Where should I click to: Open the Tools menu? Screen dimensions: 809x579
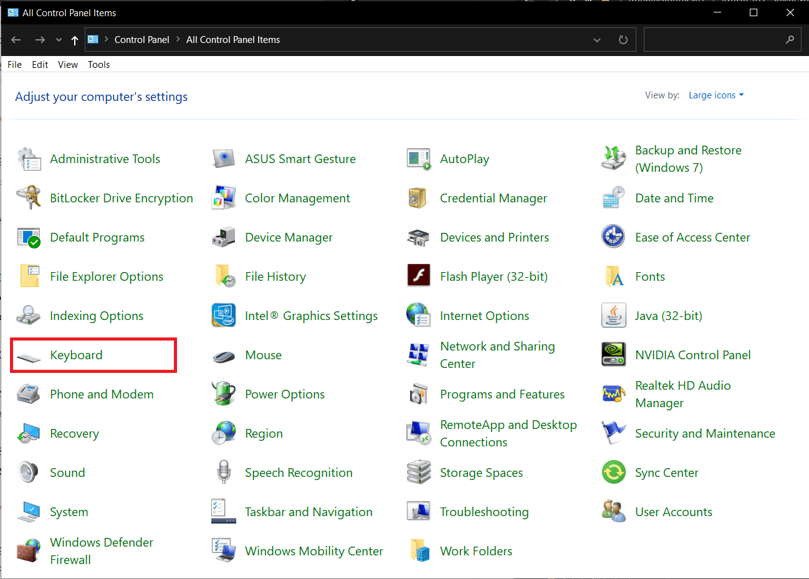point(98,64)
